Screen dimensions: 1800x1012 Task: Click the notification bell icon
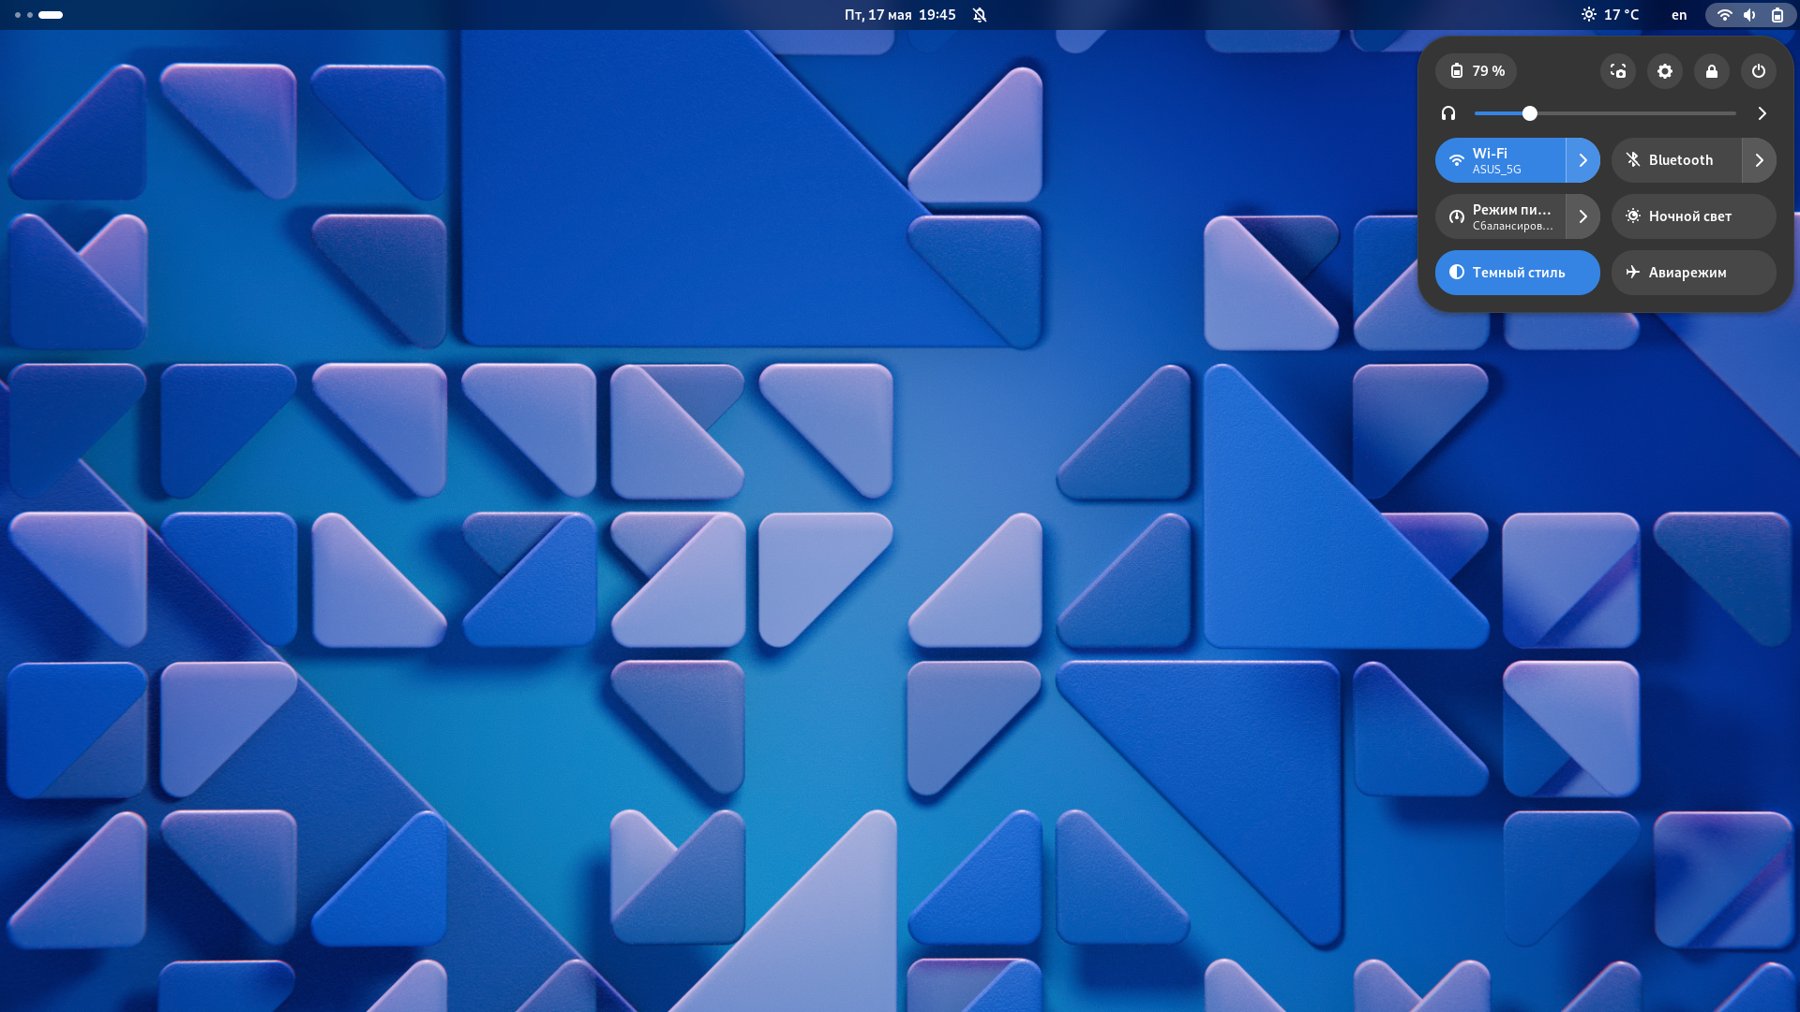[x=979, y=14]
